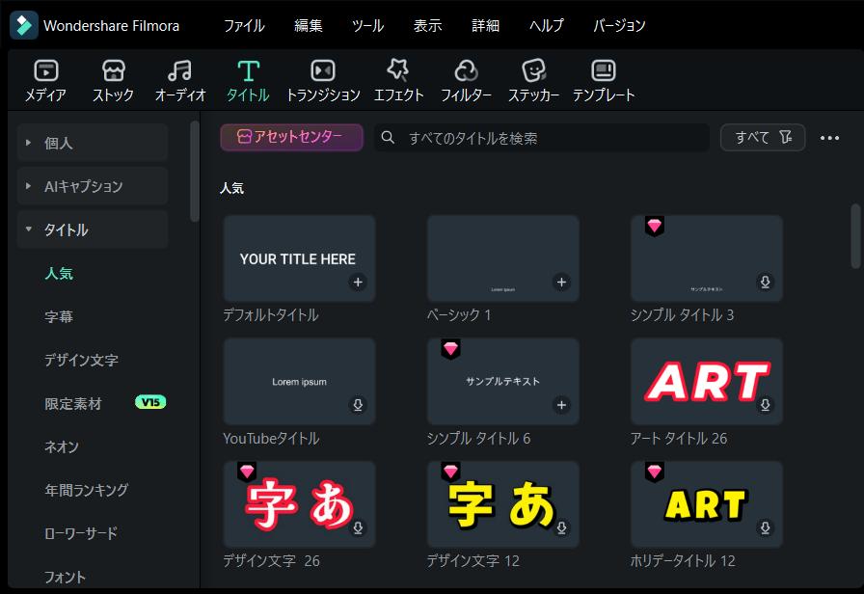Open the アセットセンター
Viewport: 864px width, 594px height.
[x=291, y=138]
